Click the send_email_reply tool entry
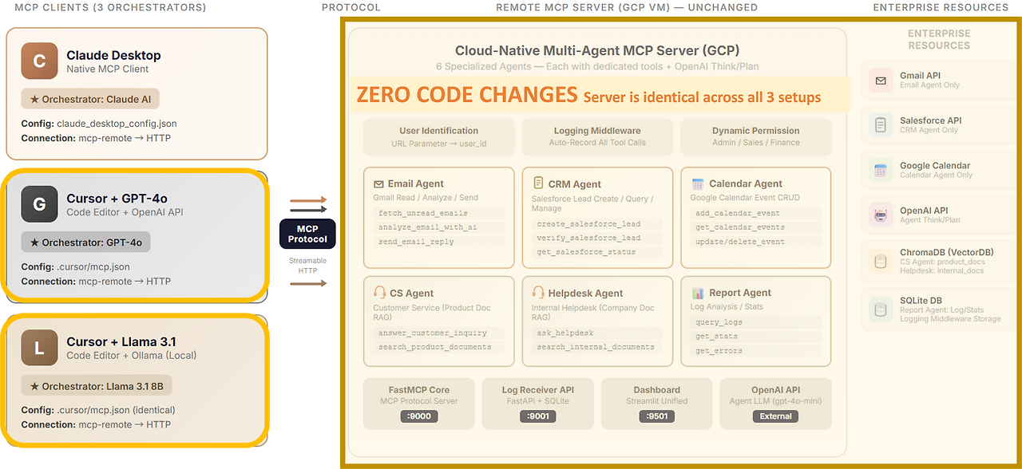This screenshot has width=1022, height=469. [439, 242]
